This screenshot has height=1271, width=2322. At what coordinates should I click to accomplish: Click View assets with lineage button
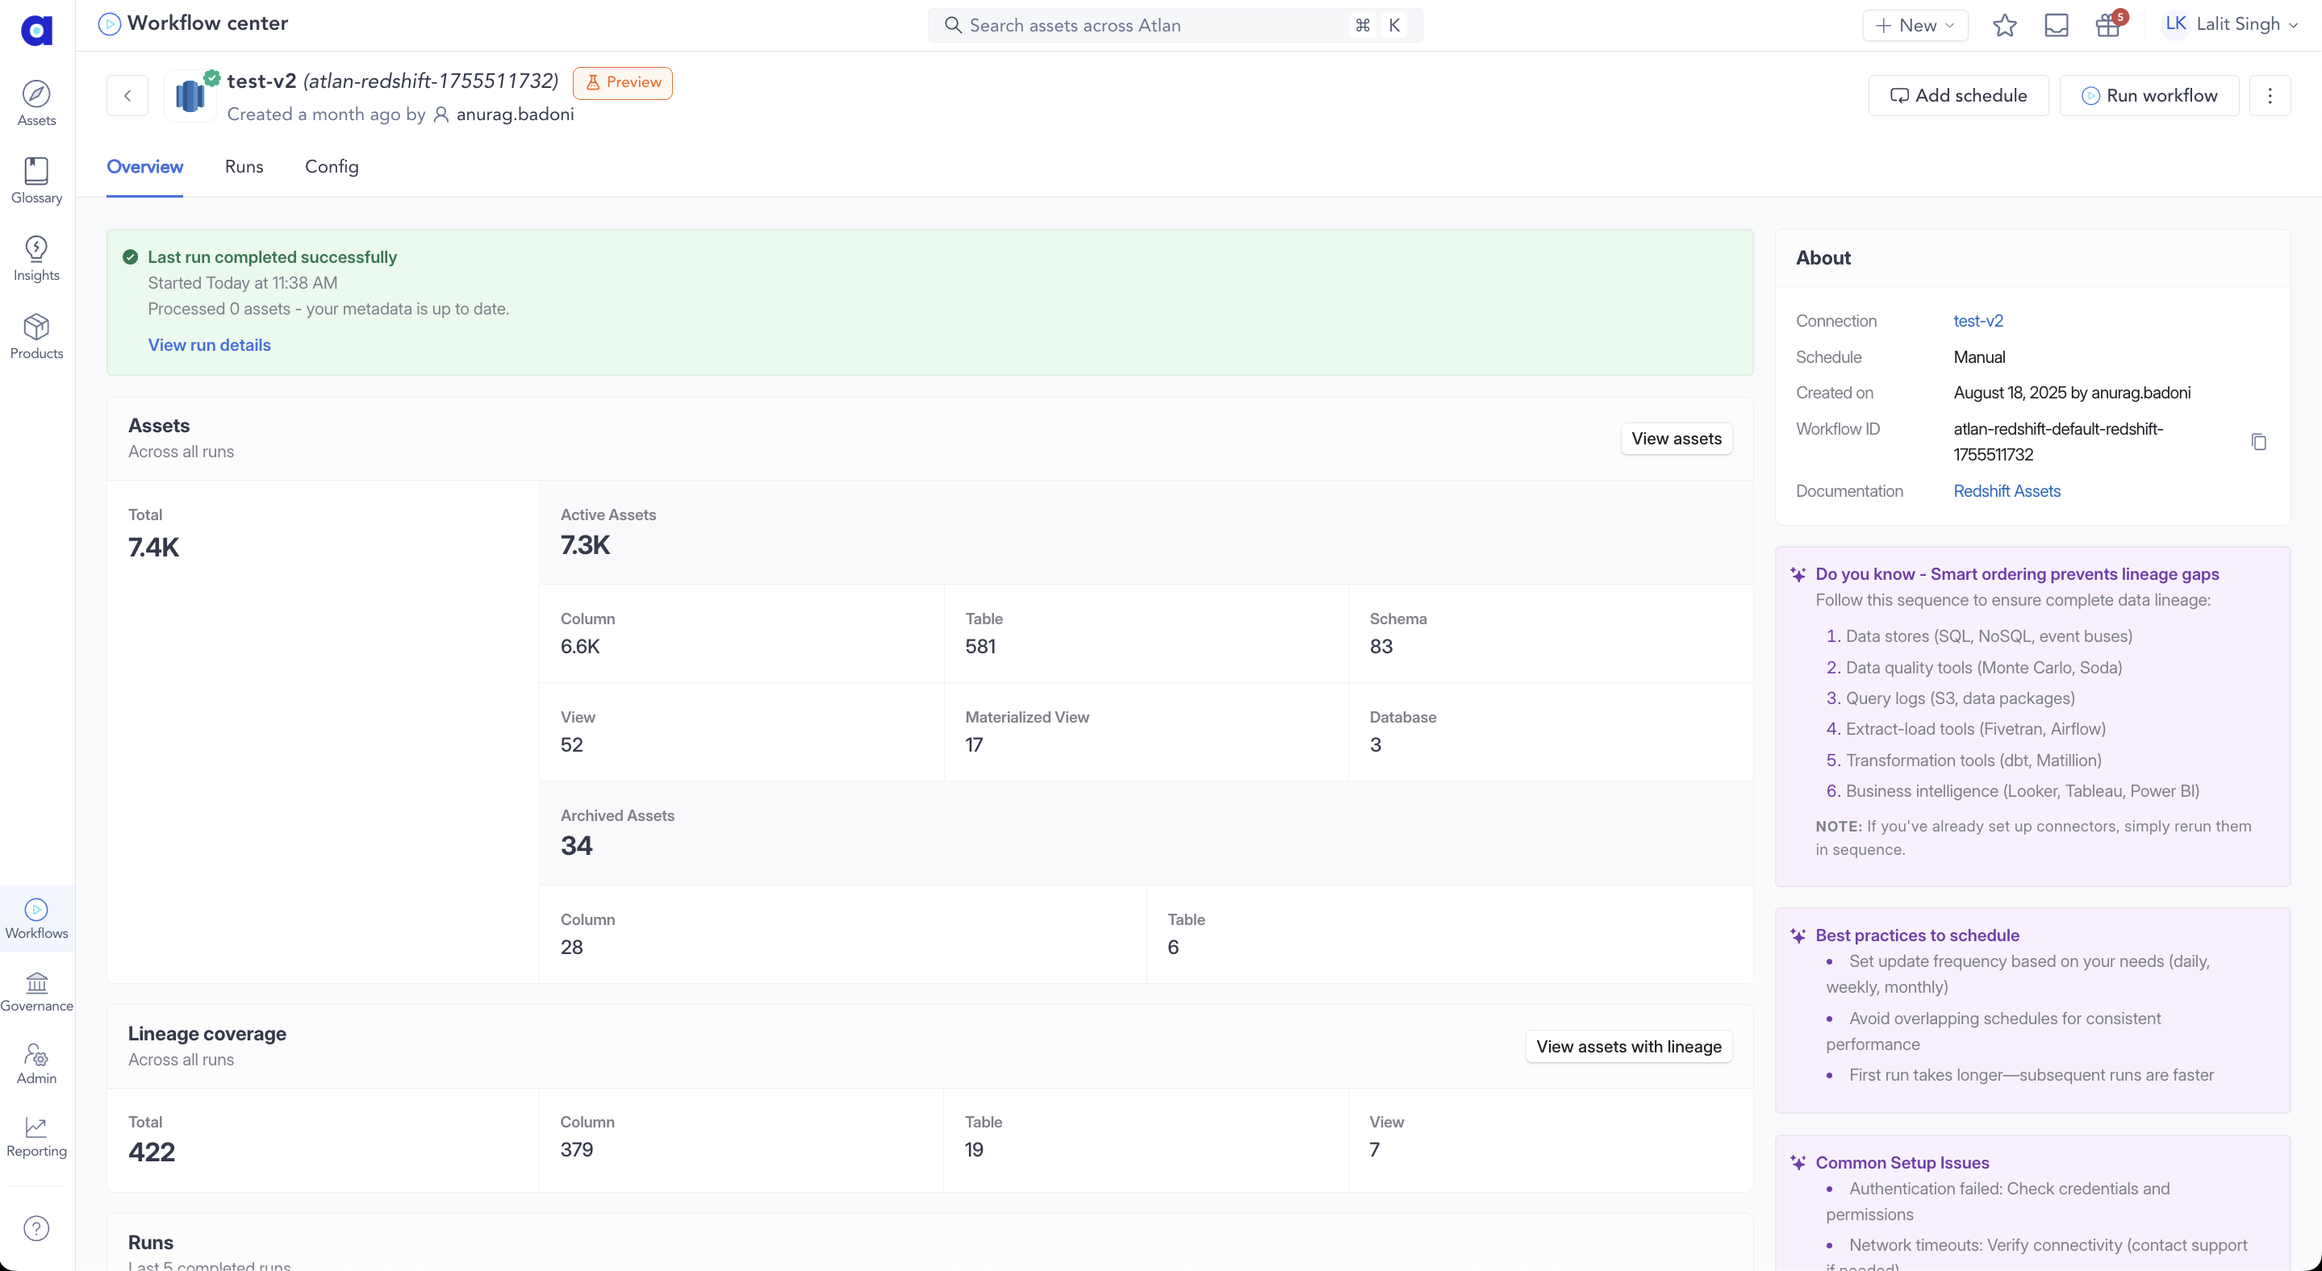1628,1047
